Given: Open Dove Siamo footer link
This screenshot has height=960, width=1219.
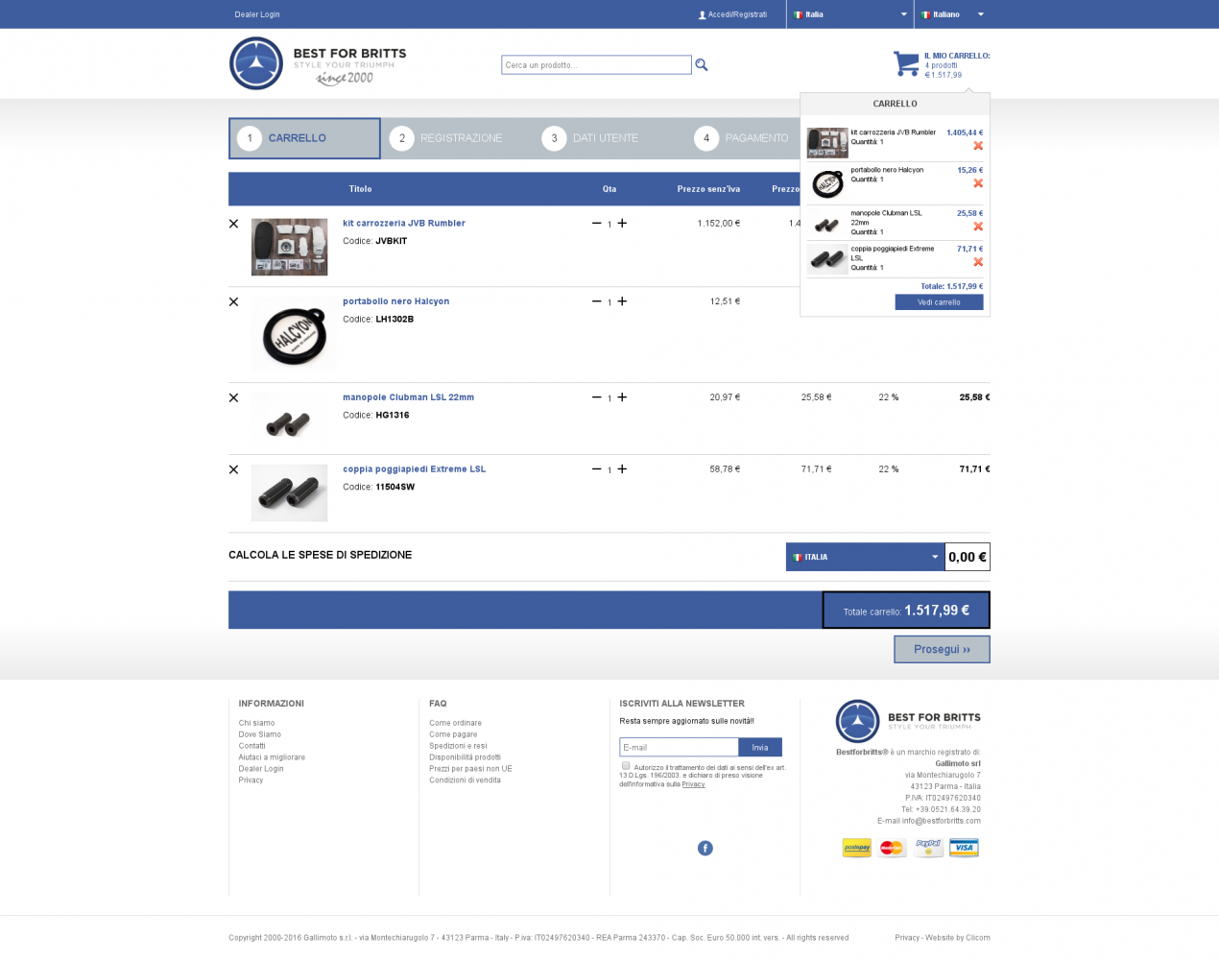Looking at the screenshot, I should pyautogui.click(x=259, y=734).
